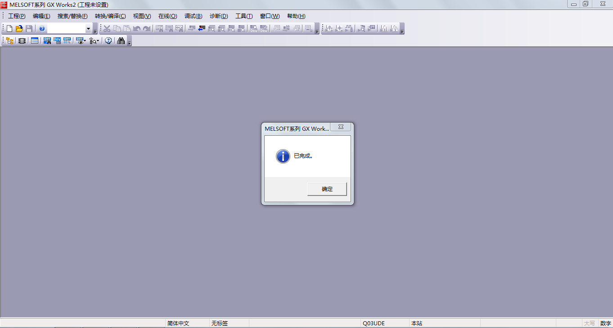The image size is (613, 328).
Task: Click the 确定 button in dialog
Action: 327,189
